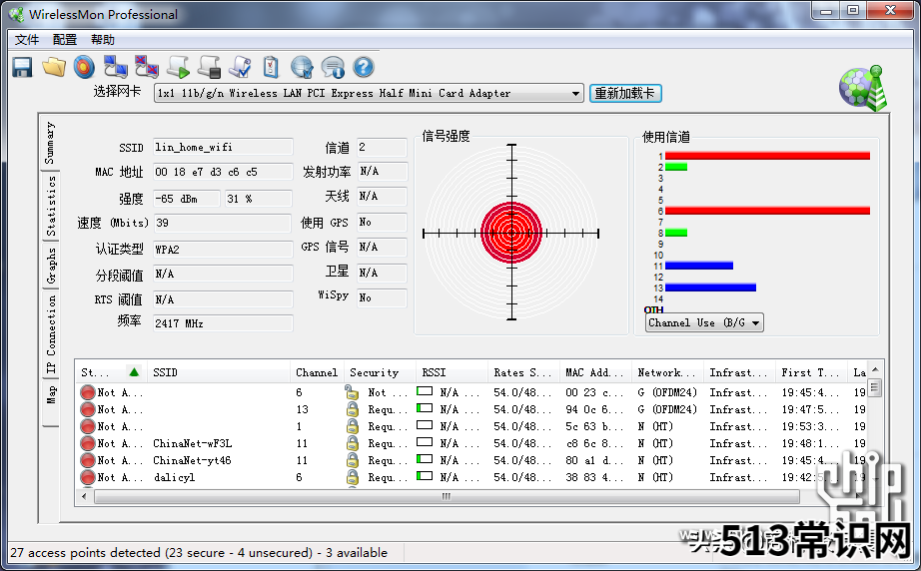The image size is (921, 571).
Task: Open help with the blue question mark icon
Action: (x=364, y=67)
